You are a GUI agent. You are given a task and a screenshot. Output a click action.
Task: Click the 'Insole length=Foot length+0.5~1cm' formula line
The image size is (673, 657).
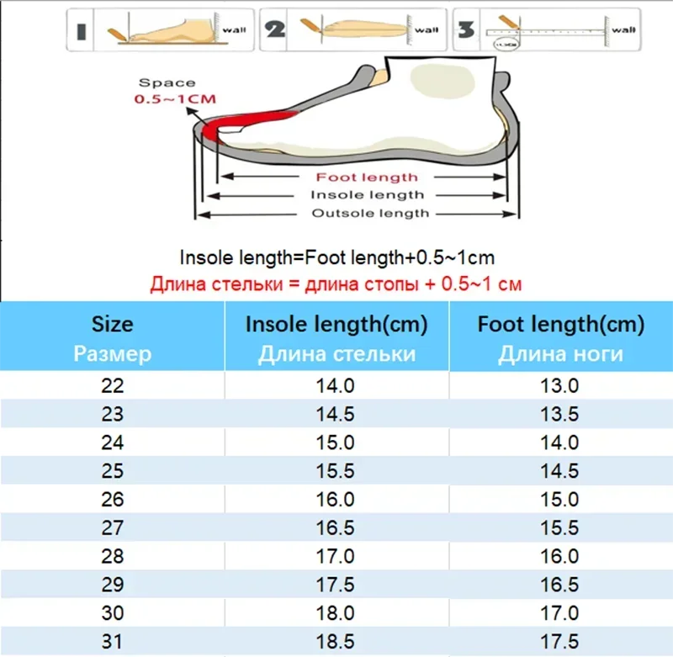[337, 258]
